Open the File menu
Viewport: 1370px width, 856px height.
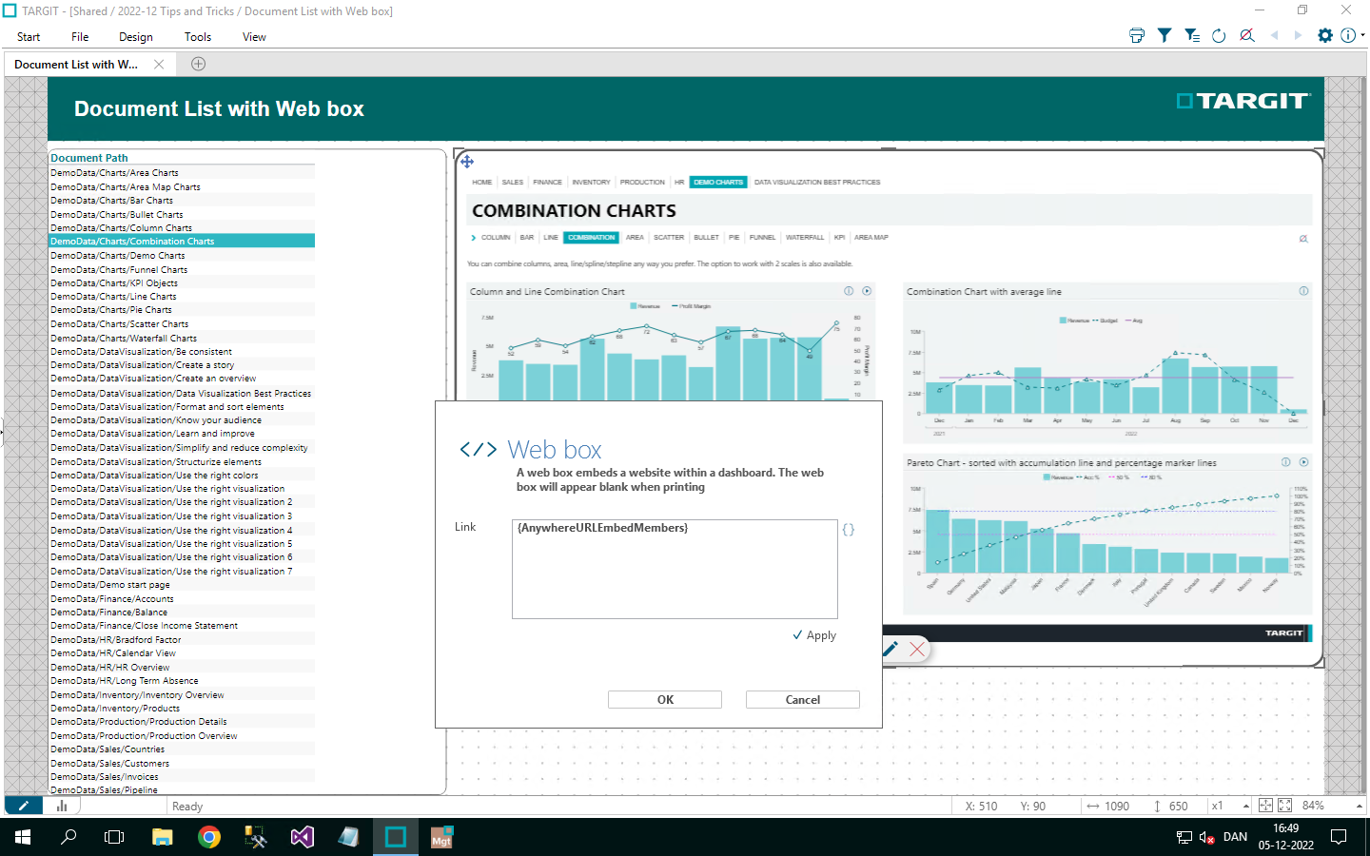(x=80, y=37)
